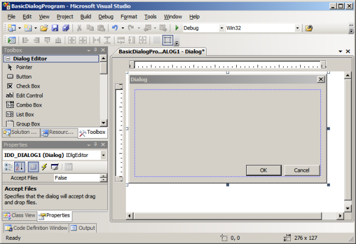Click the Cut scissors icon
The width and height of the screenshot is (356, 244).
tap(80, 28)
